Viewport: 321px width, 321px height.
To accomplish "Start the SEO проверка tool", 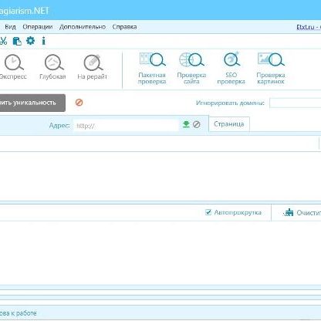I will [x=231, y=69].
